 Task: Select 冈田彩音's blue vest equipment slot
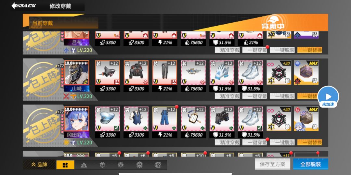click(x=136, y=119)
